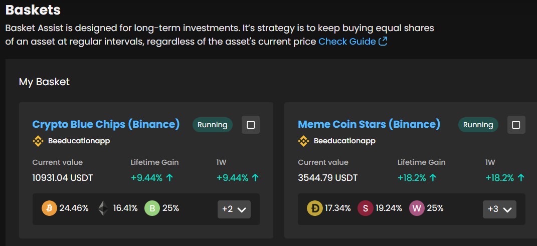Select the Crypto Blue Chips basket checkbox
The height and width of the screenshot is (246, 537).
tap(251, 125)
